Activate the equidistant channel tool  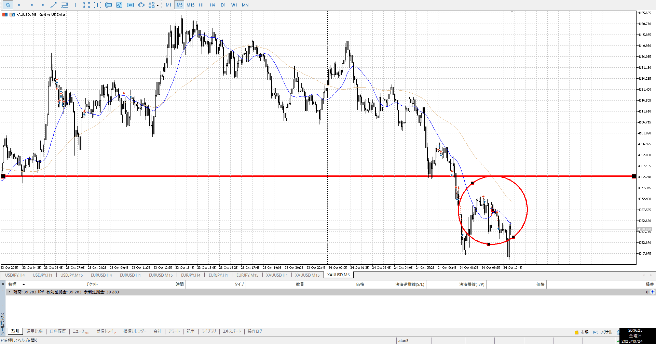(65, 5)
